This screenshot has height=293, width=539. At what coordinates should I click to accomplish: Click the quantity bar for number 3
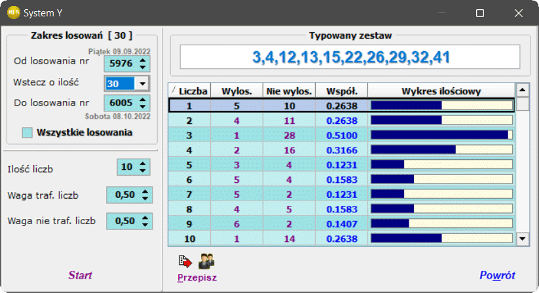(x=441, y=135)
